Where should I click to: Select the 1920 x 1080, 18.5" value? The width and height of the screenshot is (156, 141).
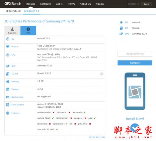pyautogui.click(x=46, y=46)
